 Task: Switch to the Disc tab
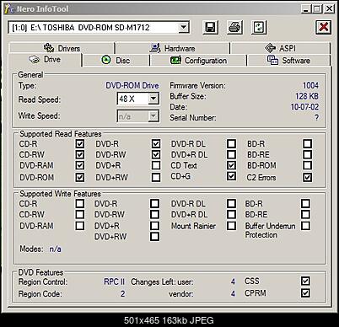(116, 60)
